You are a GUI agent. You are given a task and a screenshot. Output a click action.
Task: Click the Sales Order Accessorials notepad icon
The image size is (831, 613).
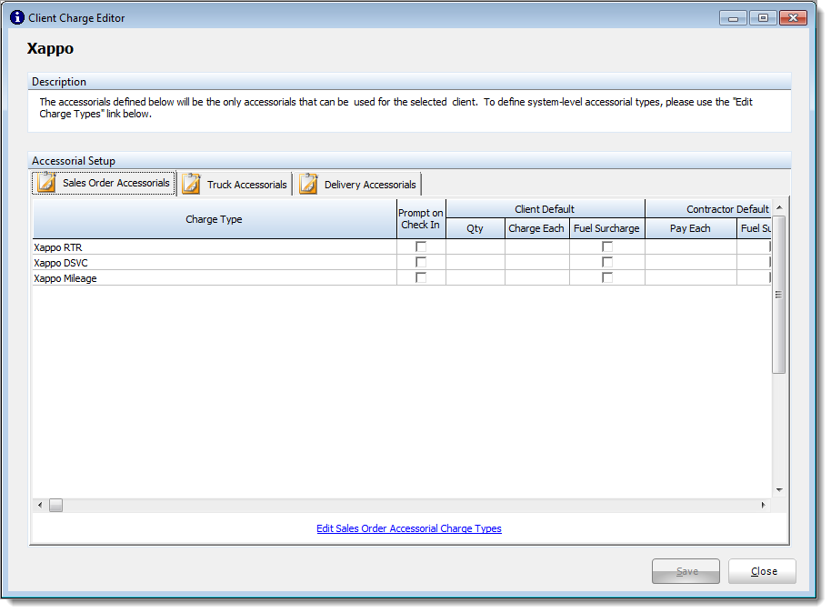point(46,183)
